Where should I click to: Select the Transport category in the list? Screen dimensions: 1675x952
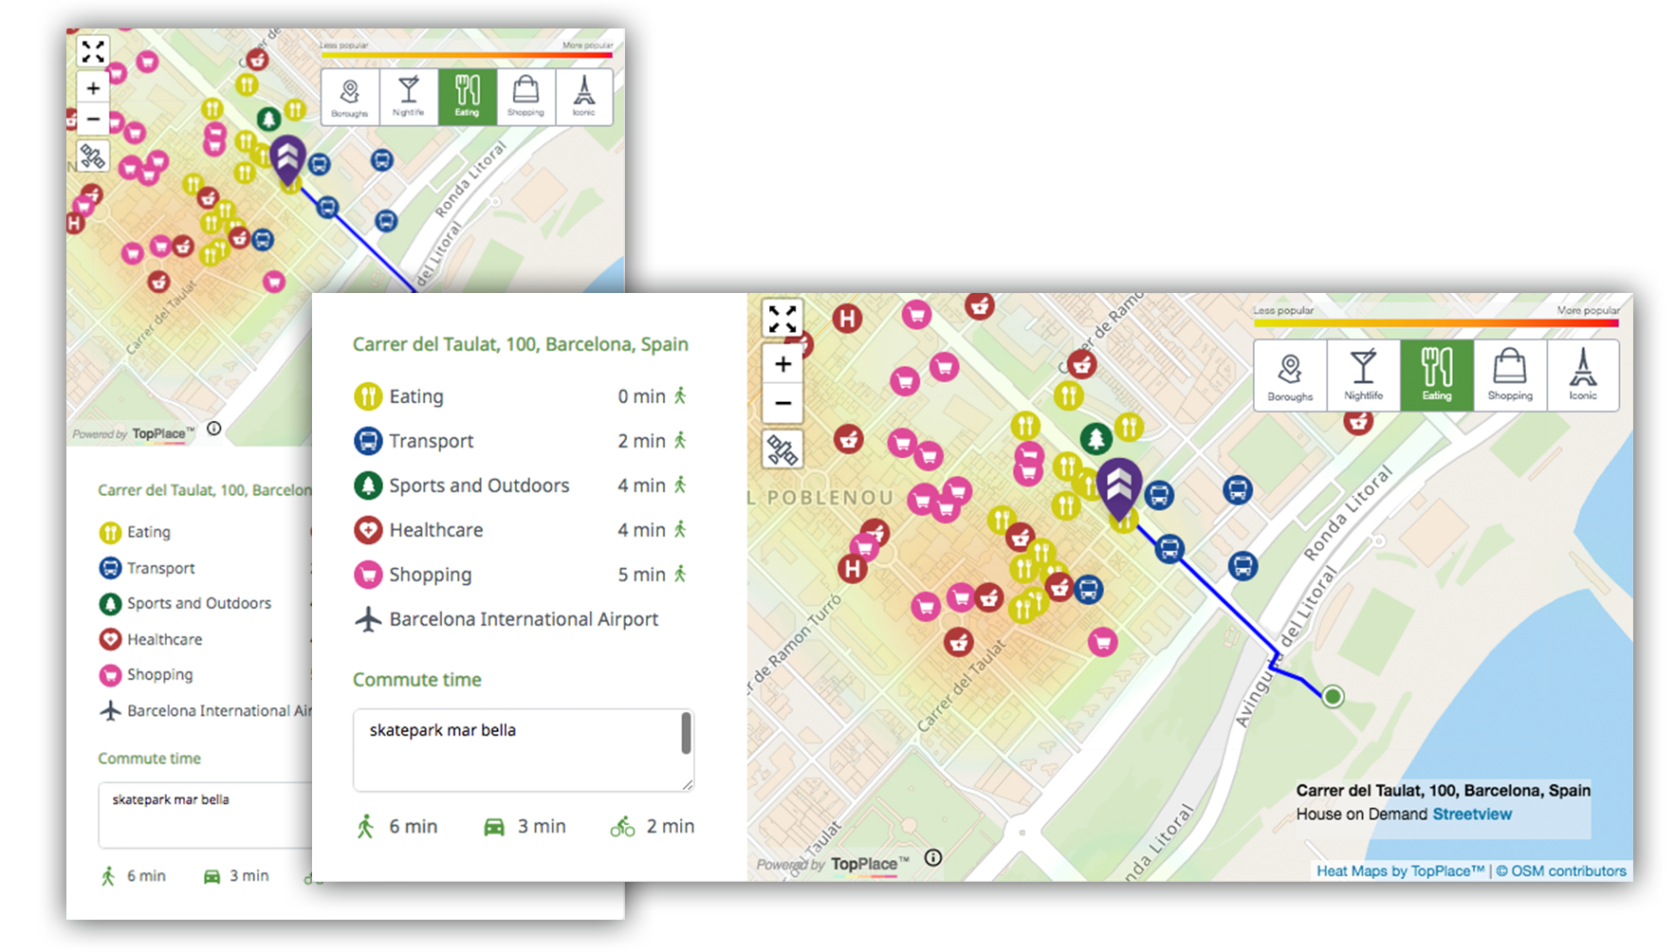tap(431, 441)
